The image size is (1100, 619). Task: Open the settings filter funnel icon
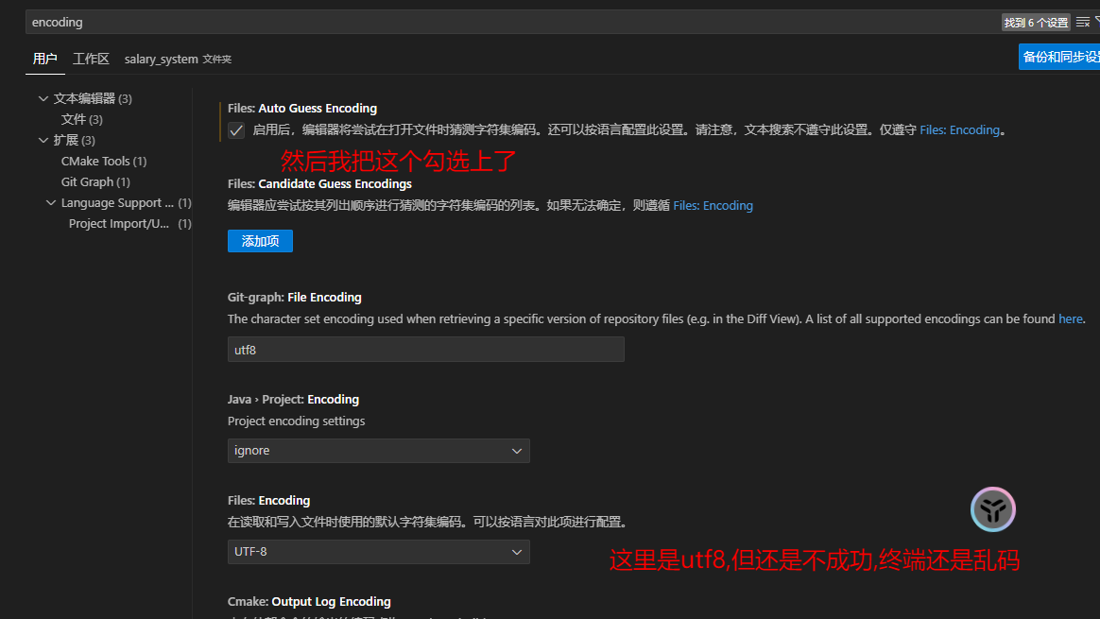tap(1095, 22)
